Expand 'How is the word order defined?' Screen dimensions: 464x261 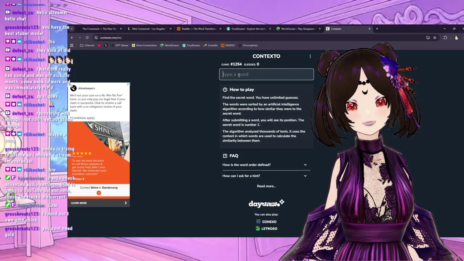(266, 165)
